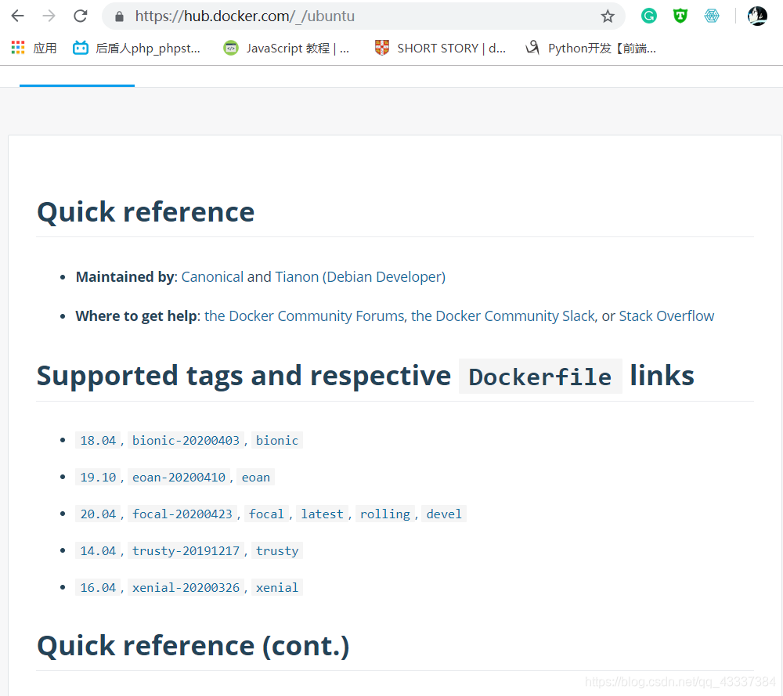Open the Apps grid shortcut (应用)

coord(34,48)
